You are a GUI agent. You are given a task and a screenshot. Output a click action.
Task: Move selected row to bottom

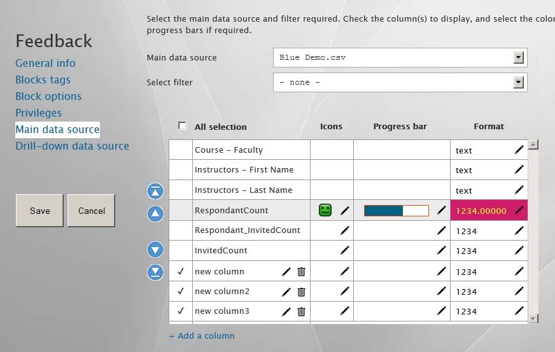[155, 272]
